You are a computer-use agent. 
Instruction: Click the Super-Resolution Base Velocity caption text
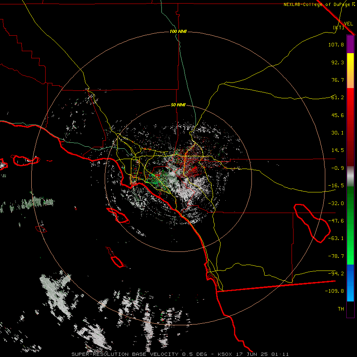(180, 354)
